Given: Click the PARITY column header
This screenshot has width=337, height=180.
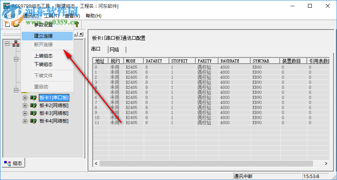Looking at the screenshot, I should pos(207,61).
